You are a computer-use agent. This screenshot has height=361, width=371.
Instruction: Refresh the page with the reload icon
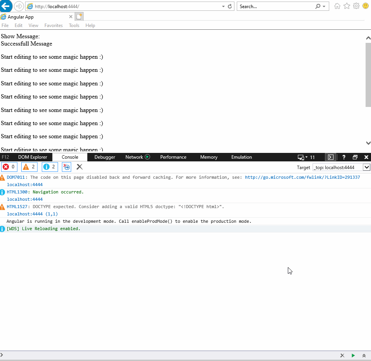click(x=229, y=6)
